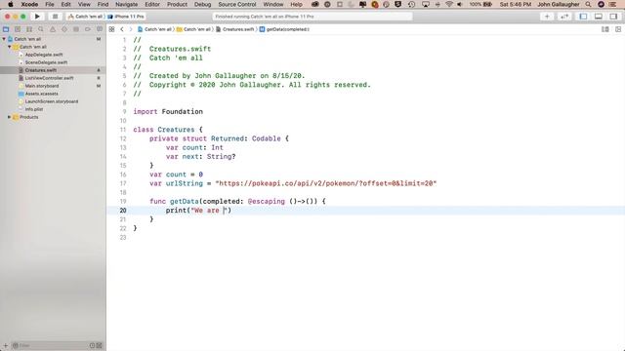Adjust editor options at editor top right

coord(605,29)
